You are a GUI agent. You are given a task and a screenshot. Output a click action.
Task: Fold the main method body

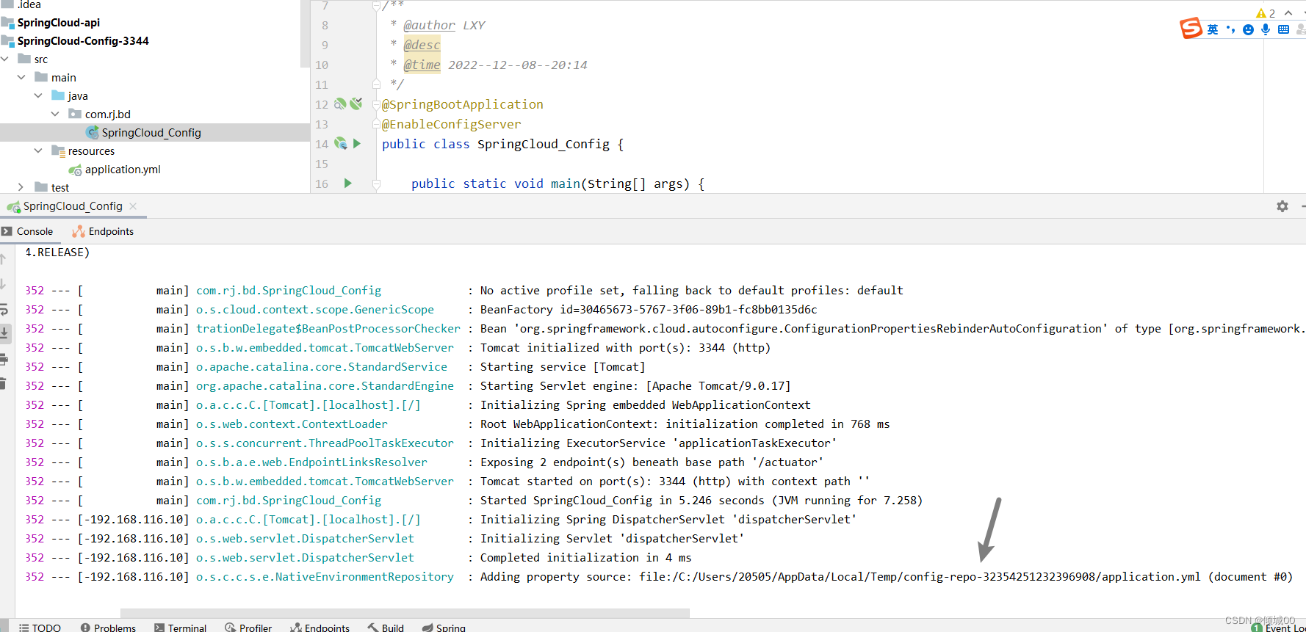pos(376,184)
